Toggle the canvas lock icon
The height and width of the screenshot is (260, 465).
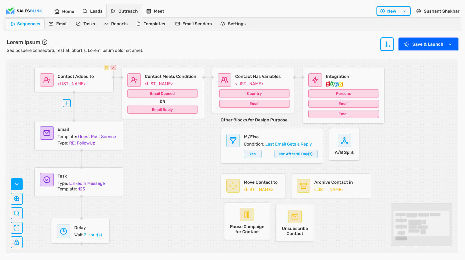[x=17, y=242]
